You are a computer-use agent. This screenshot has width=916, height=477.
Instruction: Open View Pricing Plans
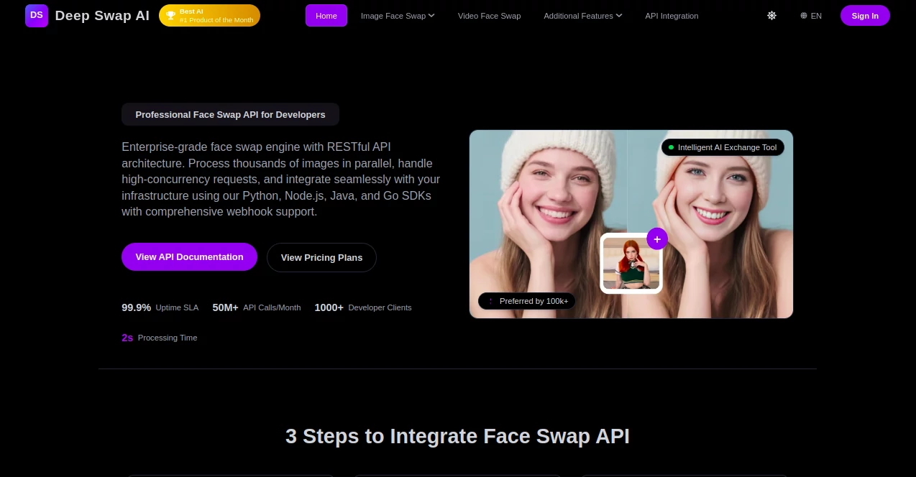coord(321,257)
